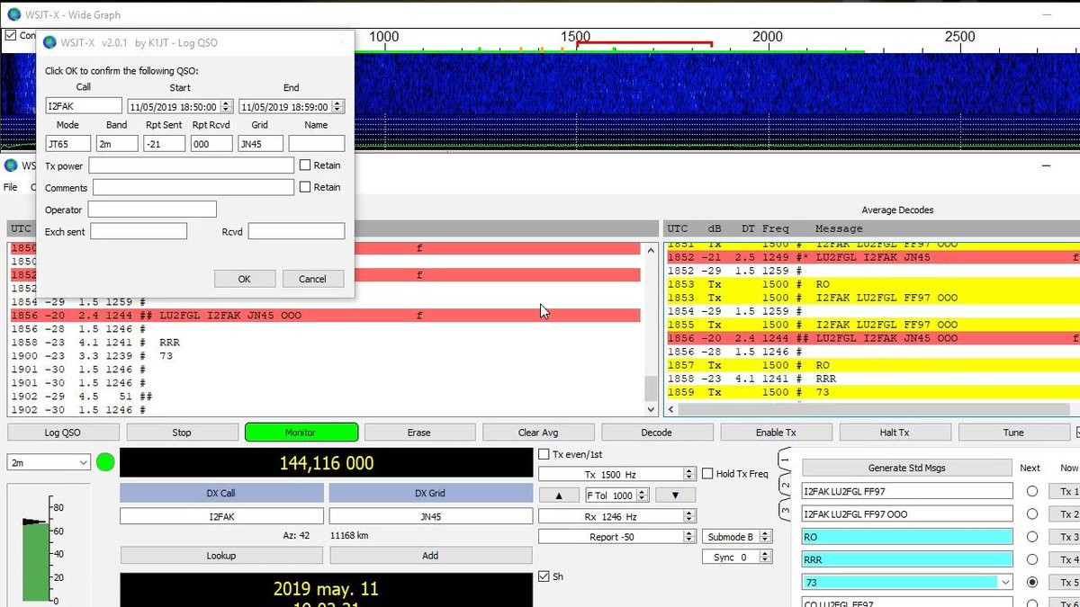Screen dimensions: 1080x607
Task: Click the Operator input field
Action: (x=152, y=210)
